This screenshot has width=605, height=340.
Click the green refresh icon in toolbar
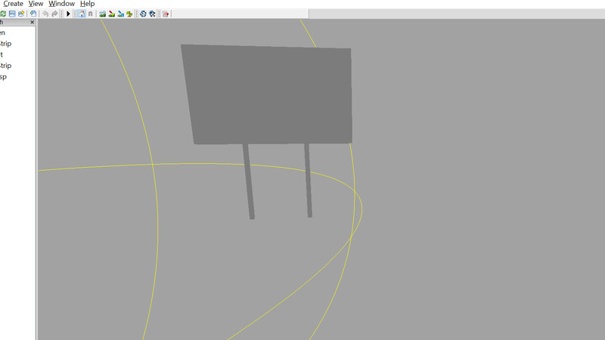click(4, 14)
